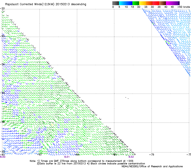The height and width of the screenshot is (168, 191).
Task: Click the dark purple 45-50 knots swatch
Action: pos(176,3)
